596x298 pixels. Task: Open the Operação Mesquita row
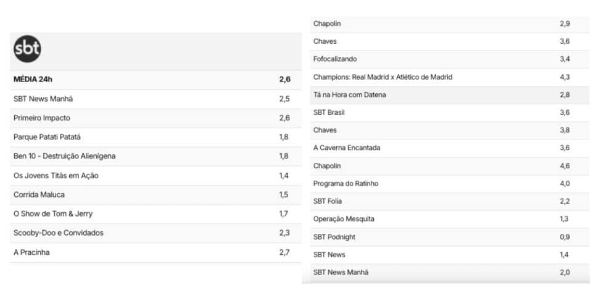tap(450, 219)
